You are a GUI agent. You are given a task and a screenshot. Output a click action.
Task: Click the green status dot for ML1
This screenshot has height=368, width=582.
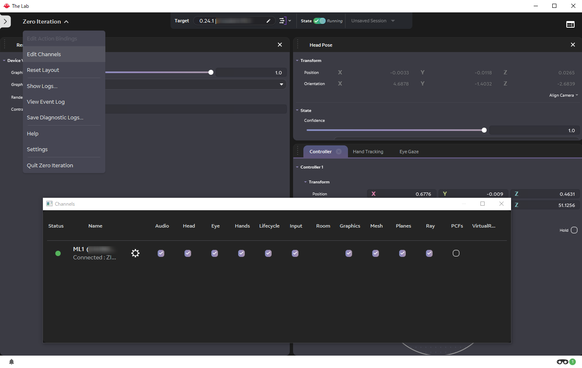tap(58, 253)
